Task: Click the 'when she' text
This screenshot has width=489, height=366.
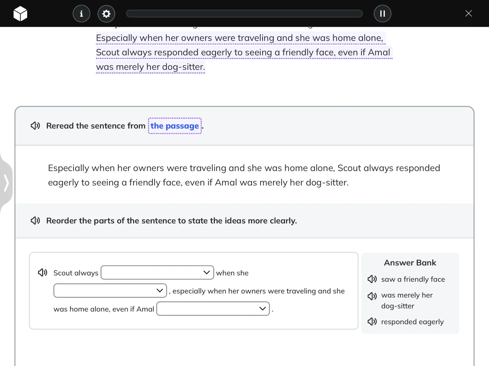Action: click(x=232, y=273)
